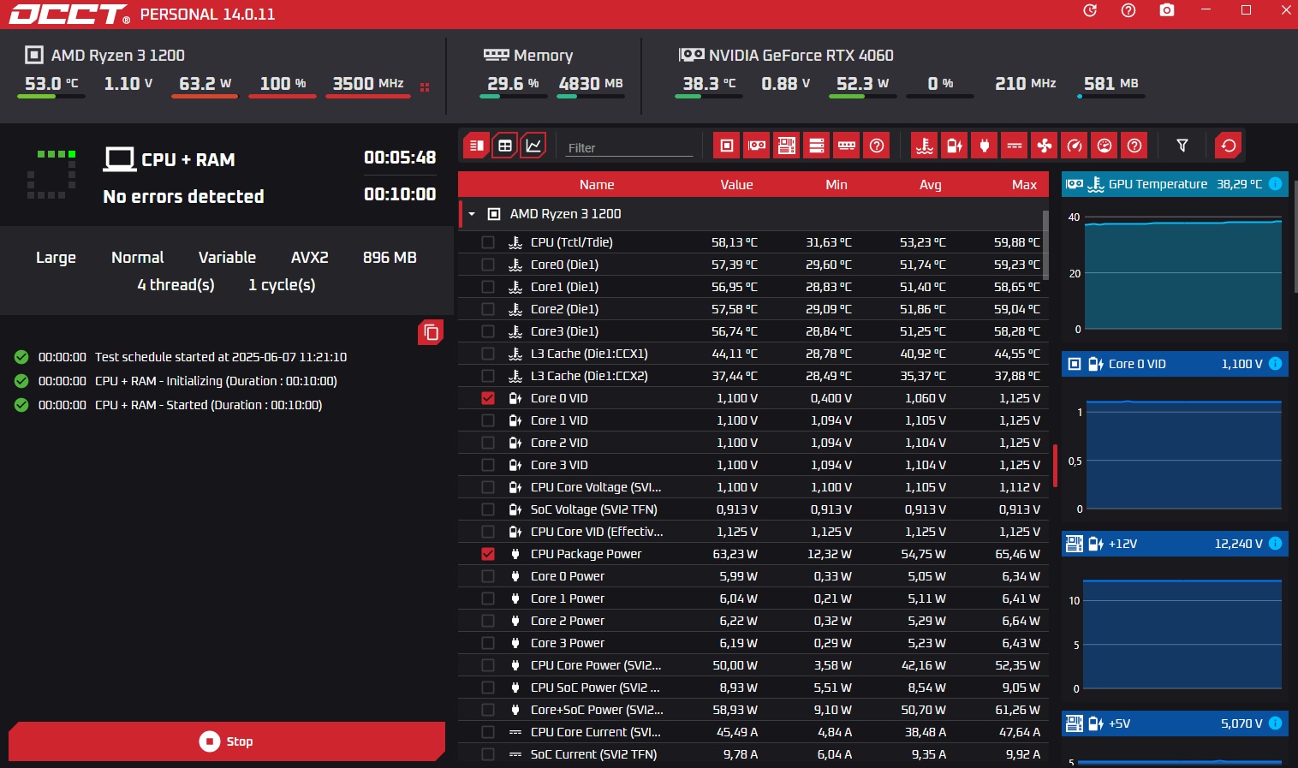Click the graph panel's vertical scrollbar

[x=1295, y=235]
